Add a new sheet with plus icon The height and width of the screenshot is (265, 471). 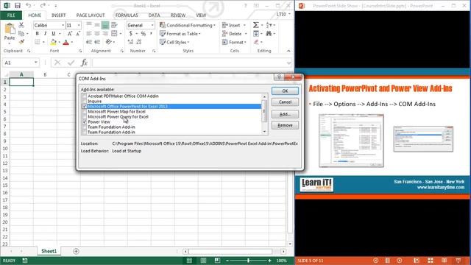(x=76, y=251)
